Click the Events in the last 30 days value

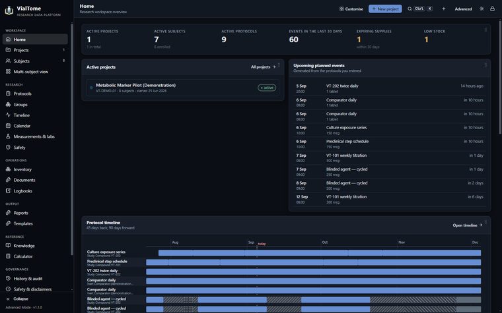(293, 40)
